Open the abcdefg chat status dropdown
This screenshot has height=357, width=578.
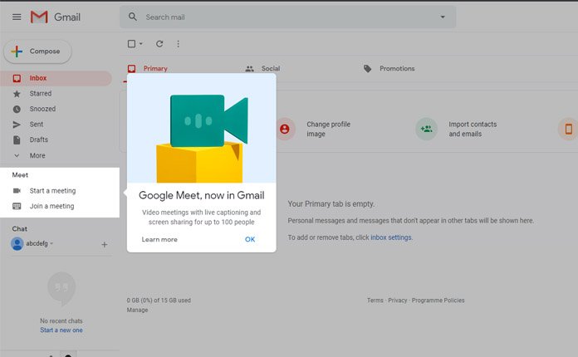point(51,244)
